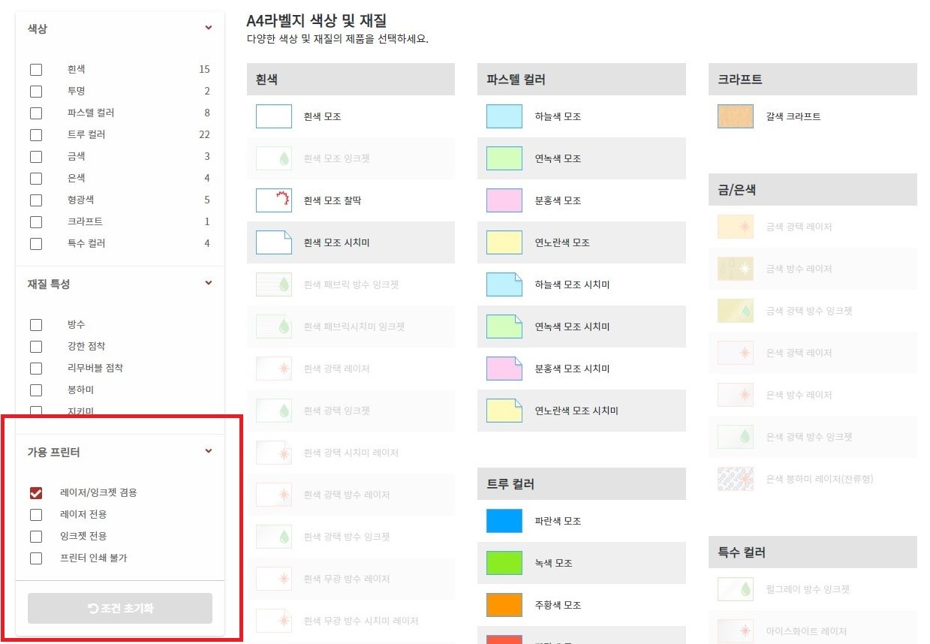The width and height of the screenshot is (930, 644).
Task: Click the 연녹색 모조 시치미 icon
Action: point(504,327)
